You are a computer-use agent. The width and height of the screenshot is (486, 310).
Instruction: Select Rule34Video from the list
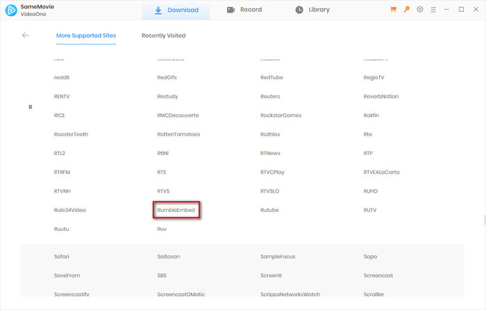tap(69, 210)
